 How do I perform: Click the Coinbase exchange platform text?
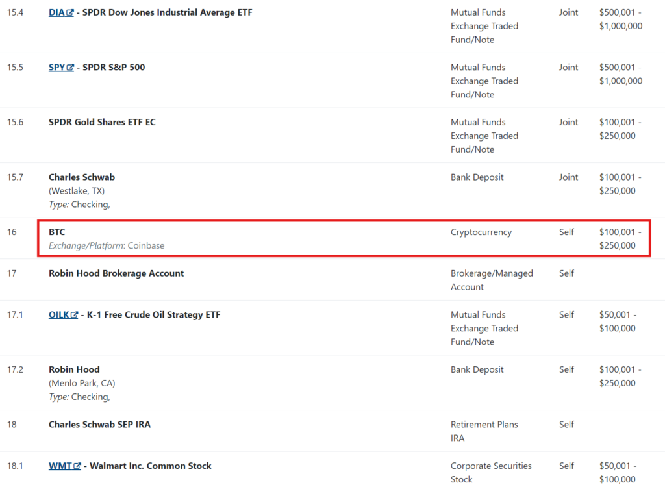coord(145,245)
